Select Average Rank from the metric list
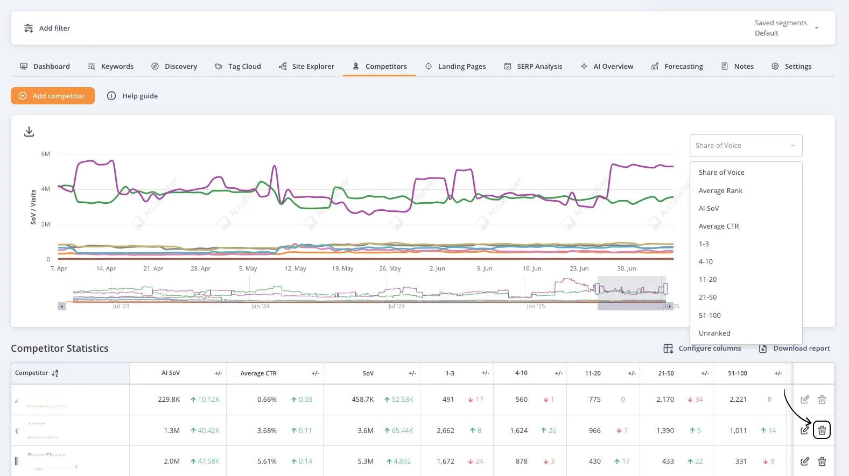 click(720, 190)
